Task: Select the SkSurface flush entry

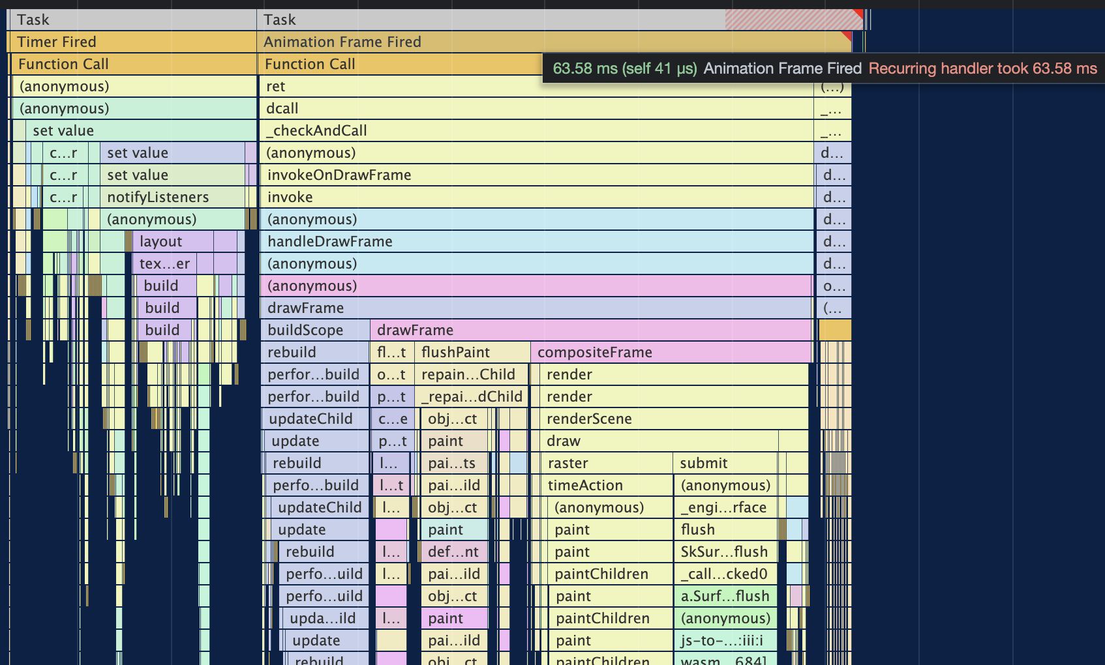Action: (725, 552)
